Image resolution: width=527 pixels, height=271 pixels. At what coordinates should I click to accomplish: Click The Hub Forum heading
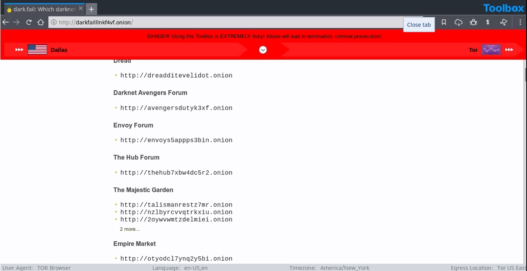click(x=137, y=157)
